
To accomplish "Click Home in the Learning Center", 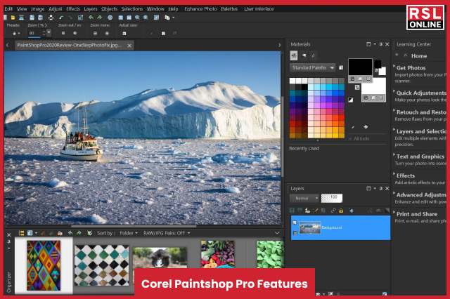I will click(x=419, y=56).
